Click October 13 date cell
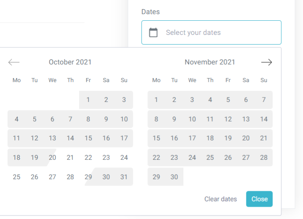Viewport: 303px width, 219px height. point(53,138)
